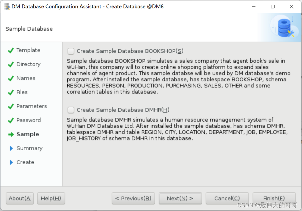Click the checkmark icon next to Files step
Viewport: 302px width, 211px height.
click(x=11, y=92)
